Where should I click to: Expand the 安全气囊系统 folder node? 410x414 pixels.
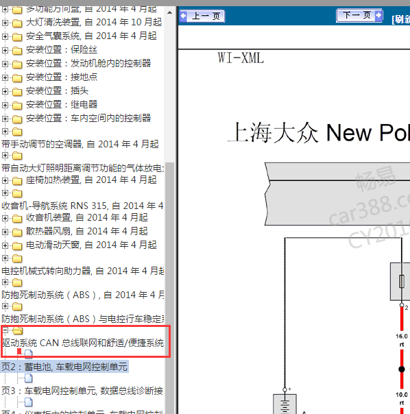pyautogui.click(x=5, y=36)
